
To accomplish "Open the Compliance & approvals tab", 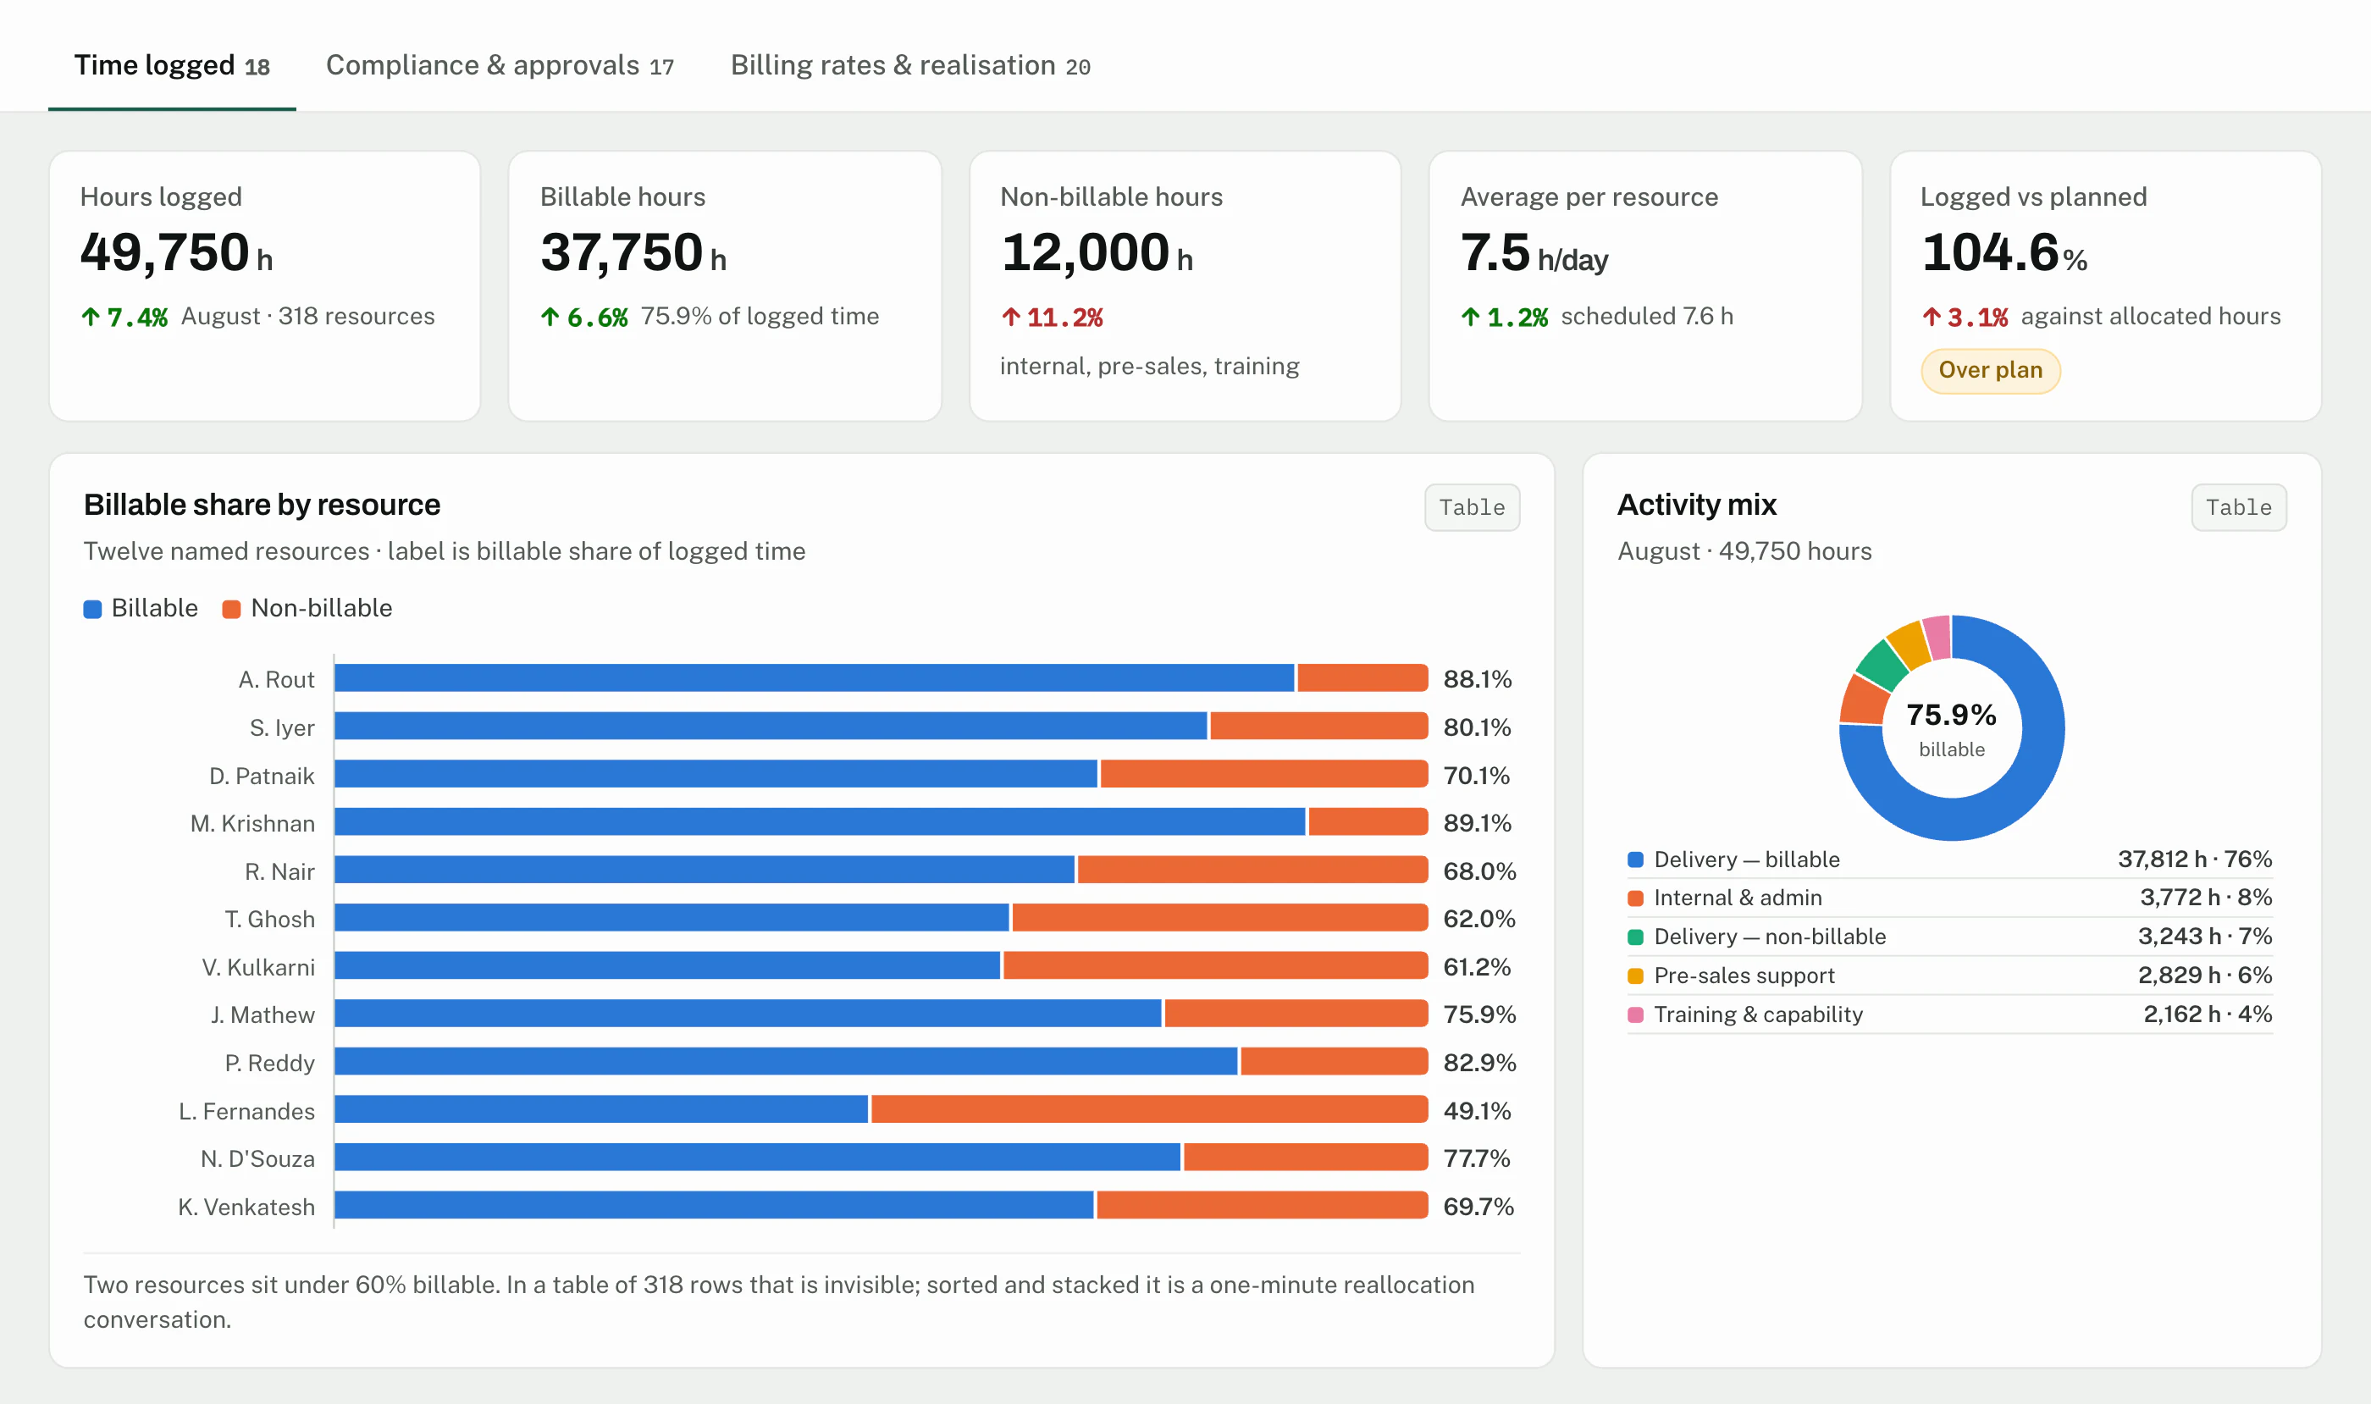I will tap(500, 65).
